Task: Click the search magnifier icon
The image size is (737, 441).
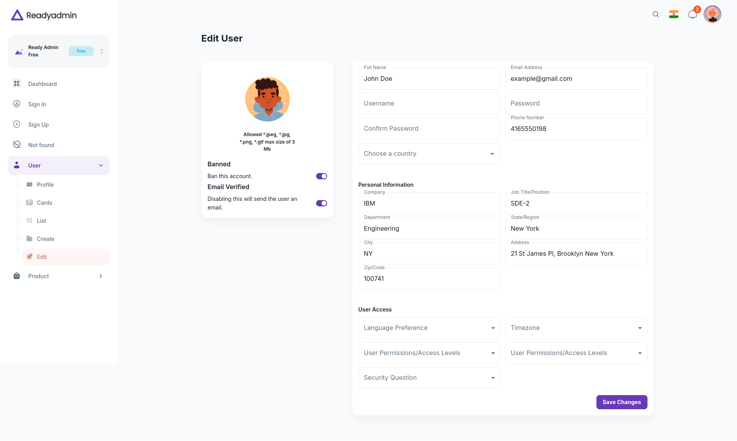Action: pyautogui.click(x=655, y=15)
